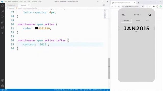Viewport: 163px width, 91px height.
Task: Open the hamburger menu in the Stats app
Action: pos(123,15)
